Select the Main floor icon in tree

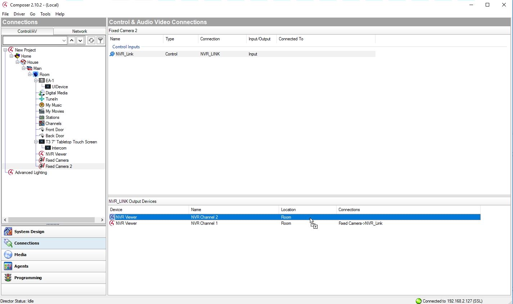tap(29, 68)
